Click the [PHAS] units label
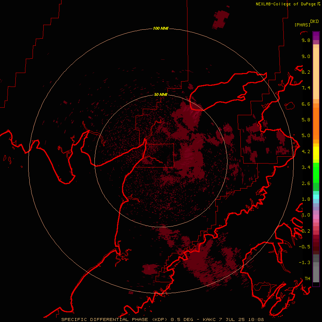The width and height of the screenshot is (322, 322). coord(302,25)
